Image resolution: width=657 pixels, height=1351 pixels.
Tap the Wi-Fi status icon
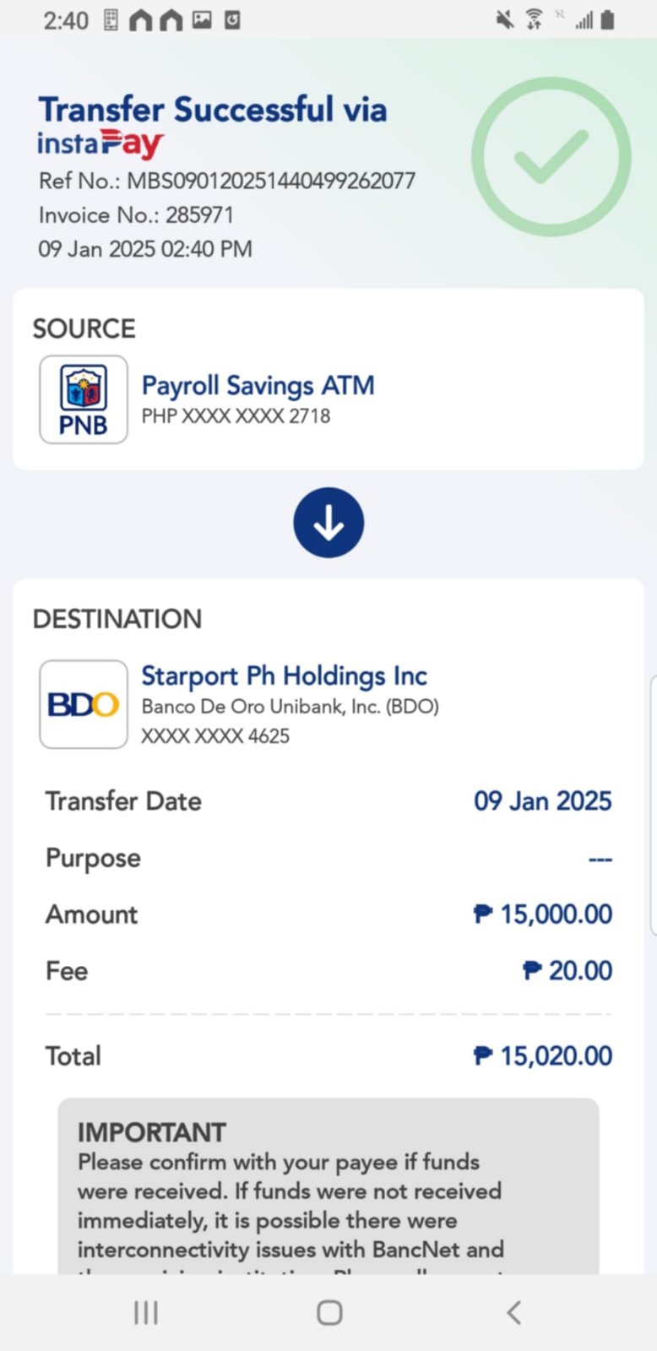pos(534,19)
